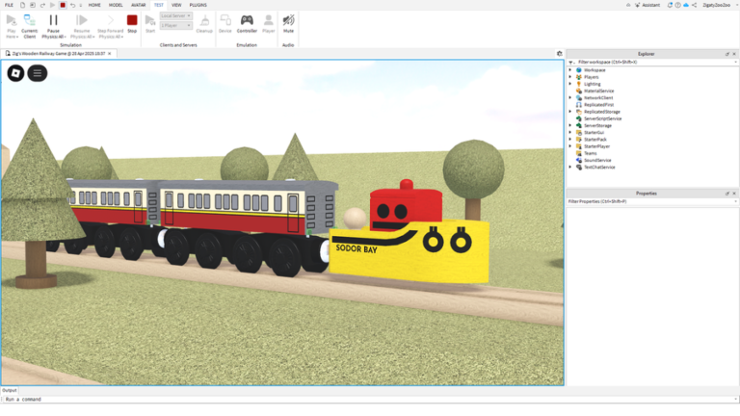Close the Zig's Wooden Railway Game tab

pyautogui.click(x=110, y=54)
